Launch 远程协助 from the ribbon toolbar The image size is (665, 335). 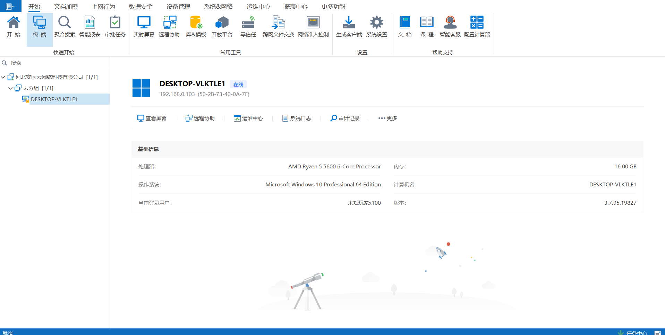point(169,26)
